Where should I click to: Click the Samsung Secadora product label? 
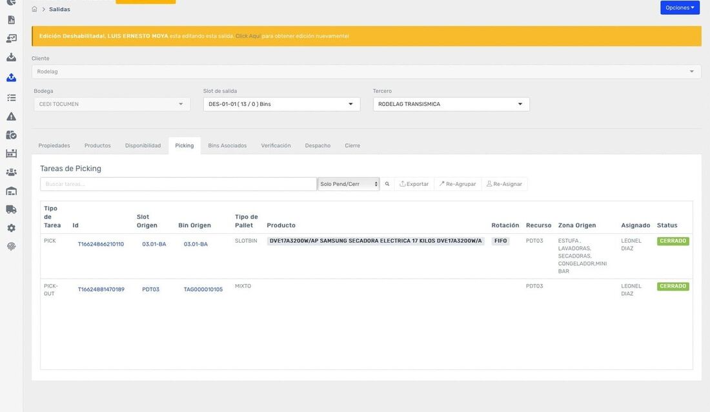pos(376,241)
